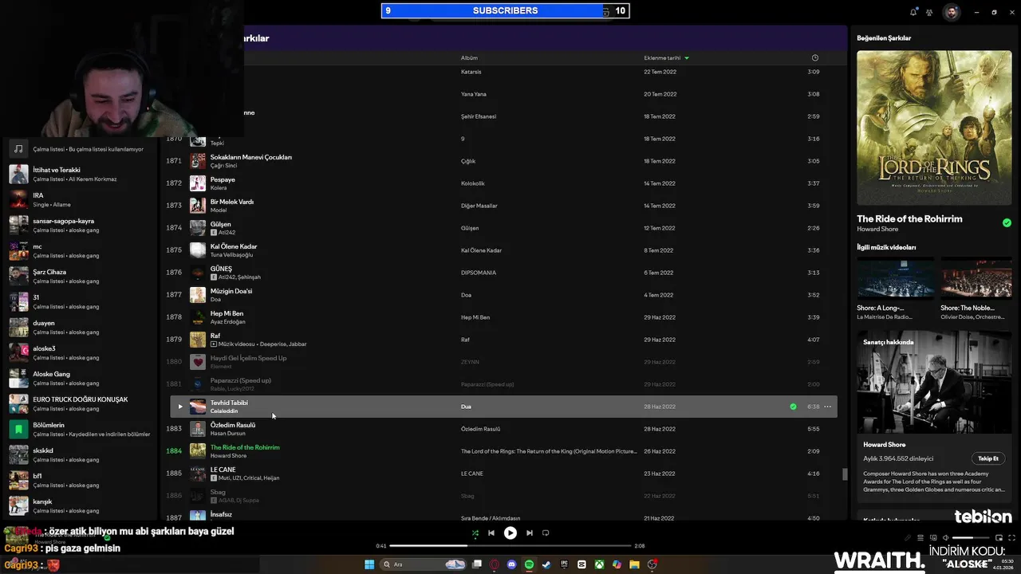Open Spotify notifications bell
The image size is (1021, 574).
(x=913, y=12)
